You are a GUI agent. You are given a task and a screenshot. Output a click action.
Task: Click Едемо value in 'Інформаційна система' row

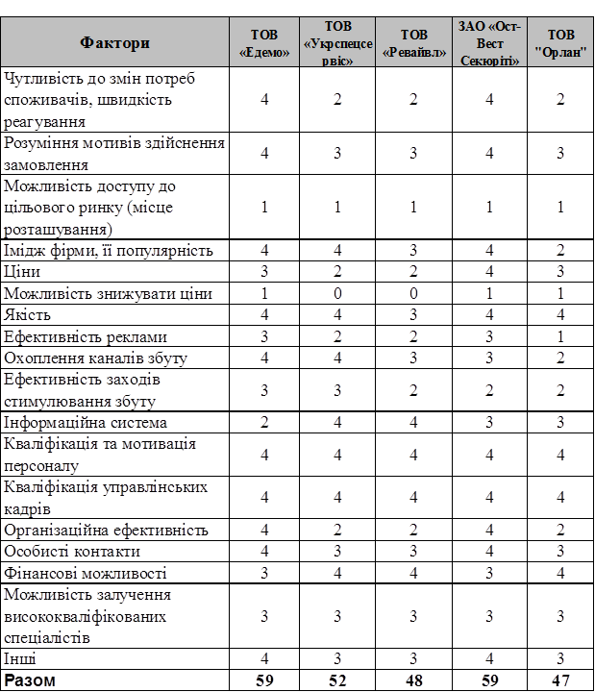pos(264,422)
